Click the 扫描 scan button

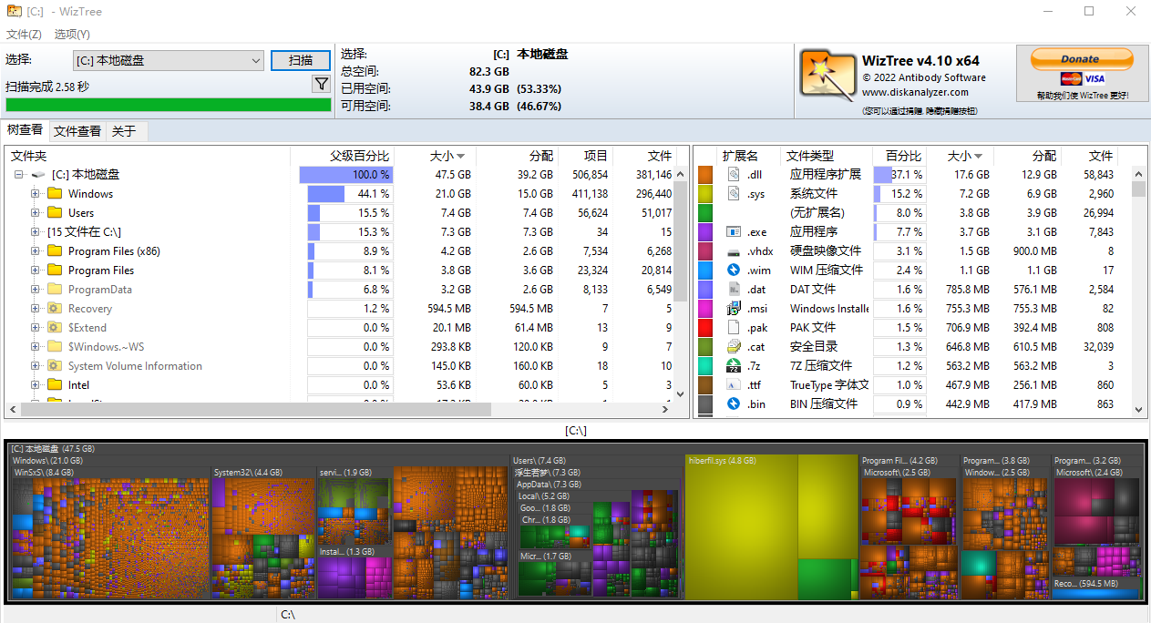pyautogui.click(x=301, y=60)
